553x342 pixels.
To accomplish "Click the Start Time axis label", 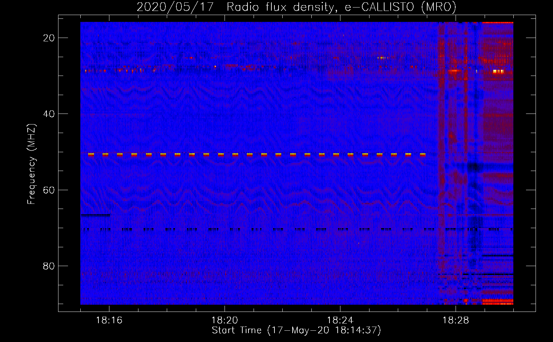I will click(x=296, y=330).
